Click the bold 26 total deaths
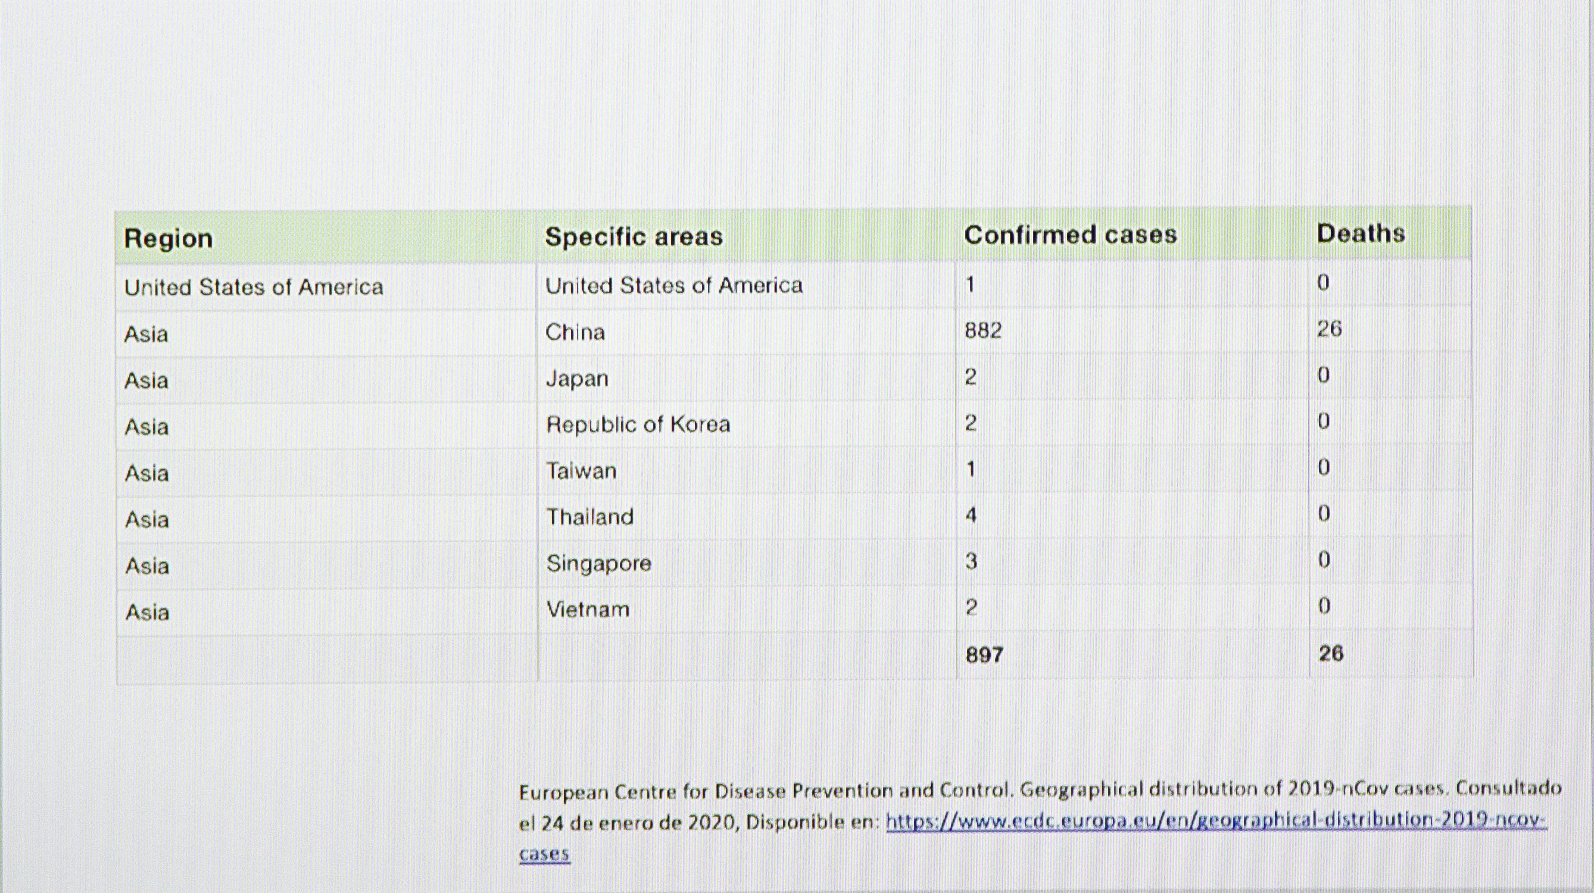 pyautogui.click(x=1330, y=654)
